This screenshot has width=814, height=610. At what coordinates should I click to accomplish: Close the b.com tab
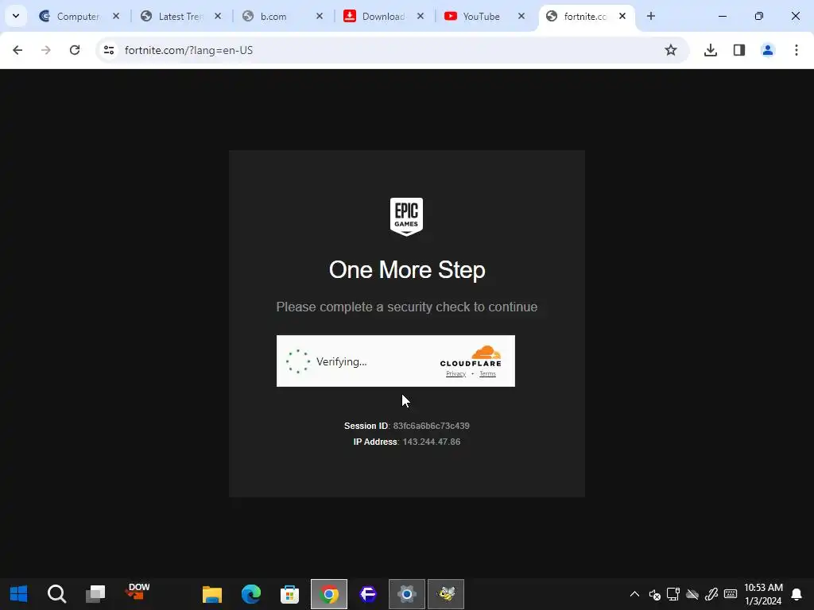320,16
